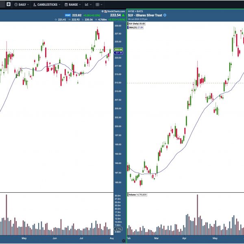
Task: Click the SLV - iShares Silver Trust title
Action: pyautogui.click(x=145, y=15)
